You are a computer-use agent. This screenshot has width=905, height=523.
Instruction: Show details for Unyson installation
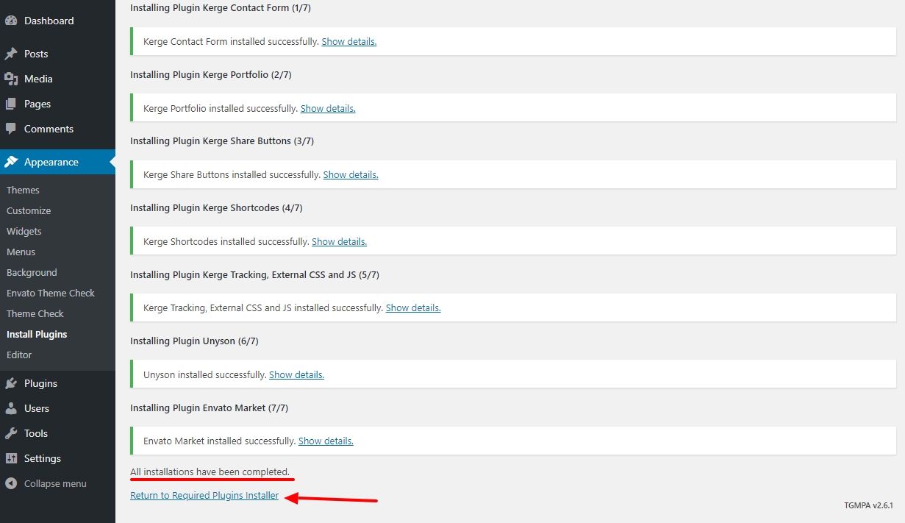pyautogui.click(x=296, y=374)
